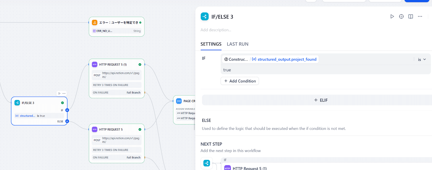Click the locate-node crosshair icon in panel header
Viewport: 432px width, 170px height.
click(x=401, y=16)
